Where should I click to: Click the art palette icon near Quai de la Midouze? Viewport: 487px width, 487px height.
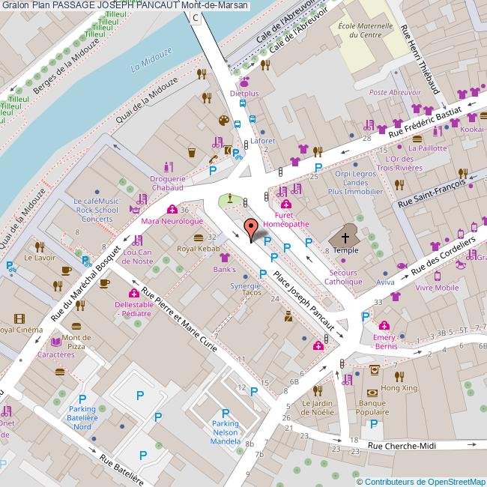click(223, 121)
